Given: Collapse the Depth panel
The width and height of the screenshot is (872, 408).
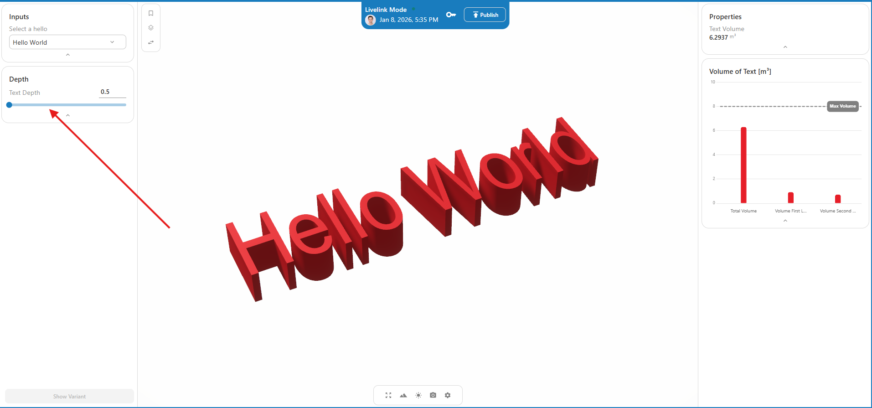Looking at the screenshot, I should (x=68, y=115).
